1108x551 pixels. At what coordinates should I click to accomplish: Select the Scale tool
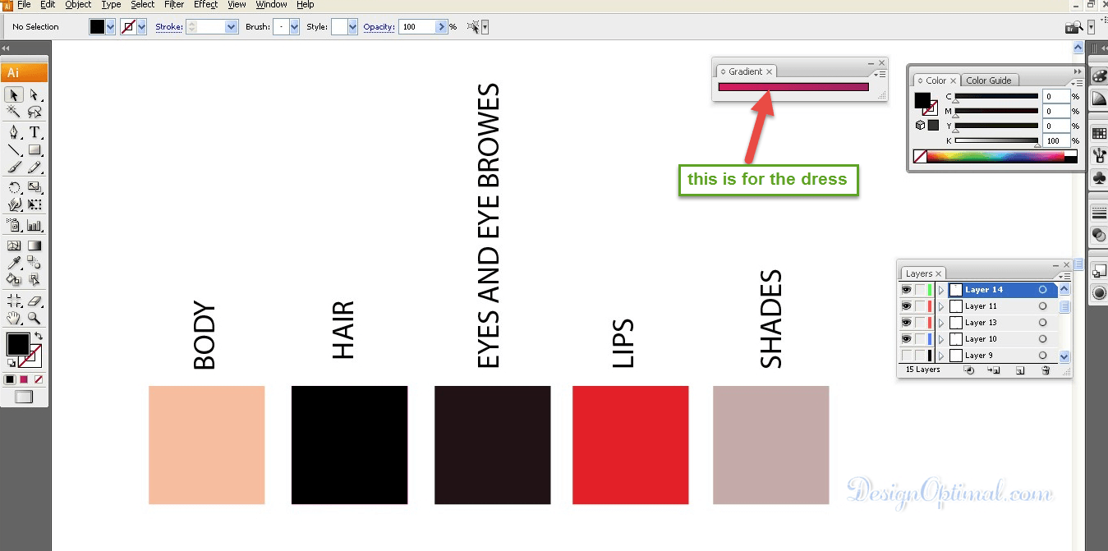click(x=34, y=187)
